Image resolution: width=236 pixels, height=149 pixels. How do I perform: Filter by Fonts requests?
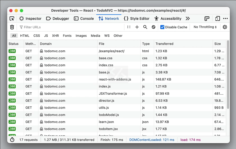click(x=67, y=36)
